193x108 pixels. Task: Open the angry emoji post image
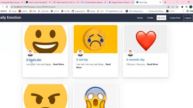pos(46,96)
